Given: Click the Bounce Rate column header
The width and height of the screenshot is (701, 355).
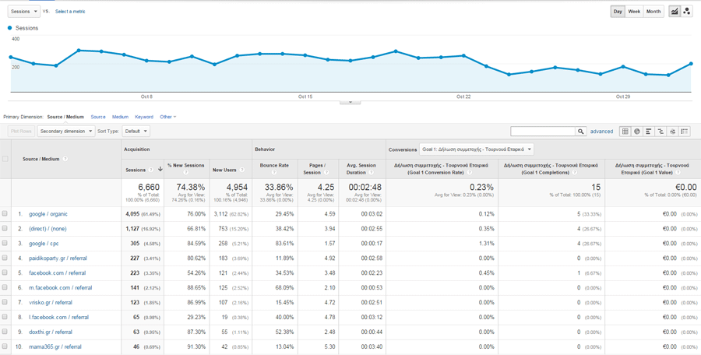Looking at the screenshot, I should click(x=274, y=165).
